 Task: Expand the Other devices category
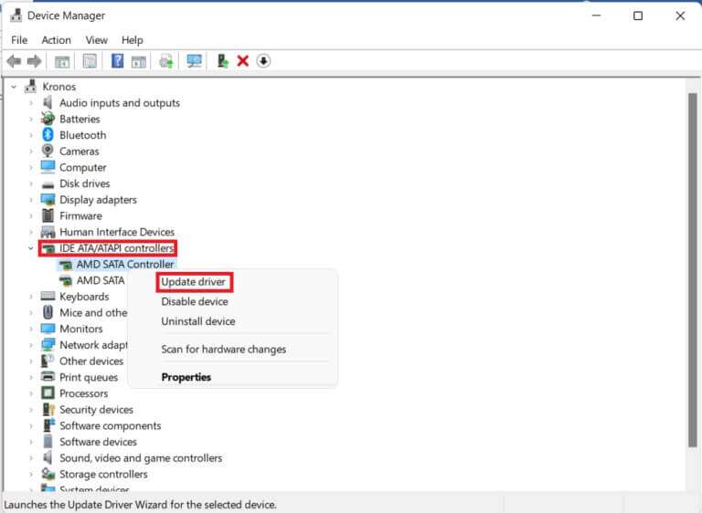[x=31, y=361]
